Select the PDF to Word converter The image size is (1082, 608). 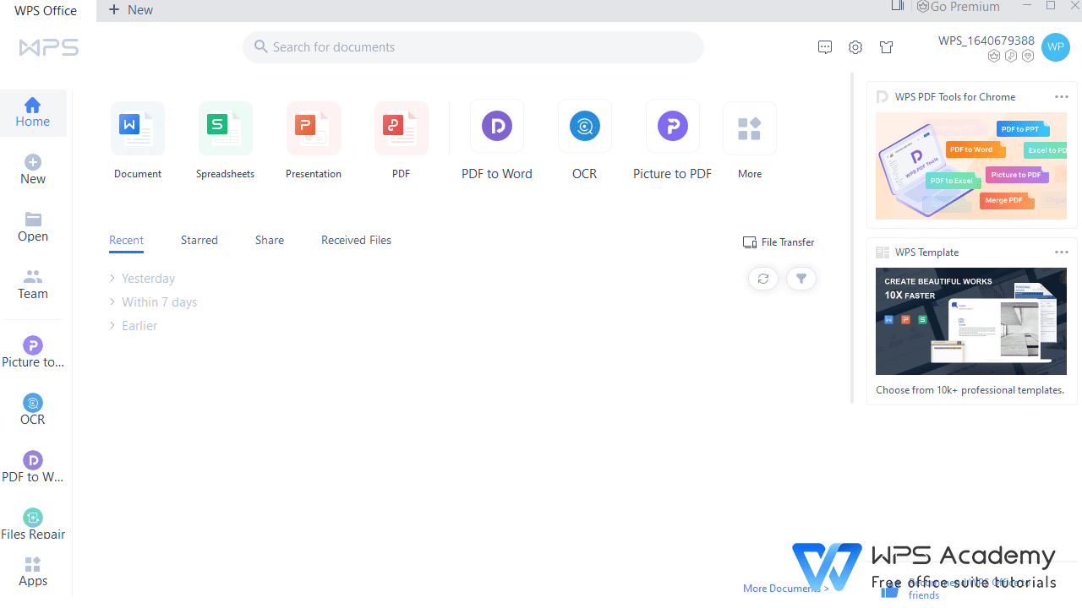[x=496, y=139]
